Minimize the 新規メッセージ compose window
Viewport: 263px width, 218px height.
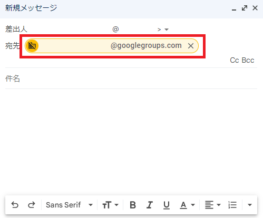point(234,8)
